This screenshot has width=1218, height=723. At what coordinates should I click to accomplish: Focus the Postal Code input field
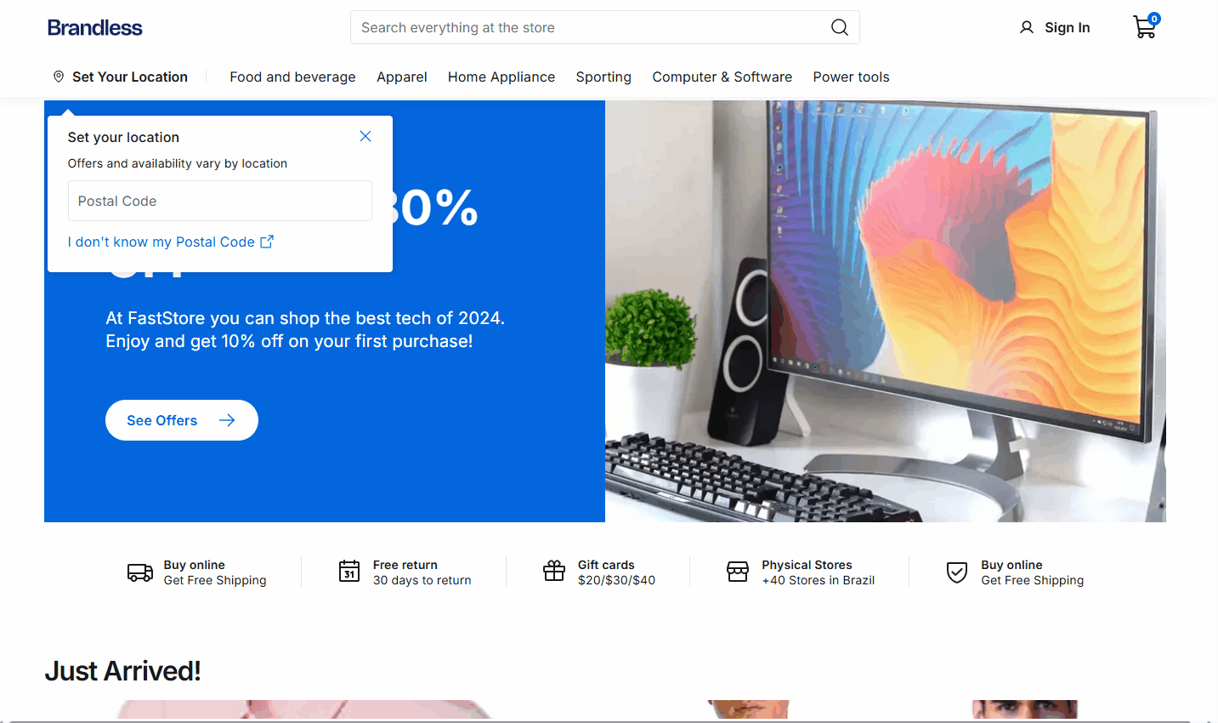click(x=220, y=201)
